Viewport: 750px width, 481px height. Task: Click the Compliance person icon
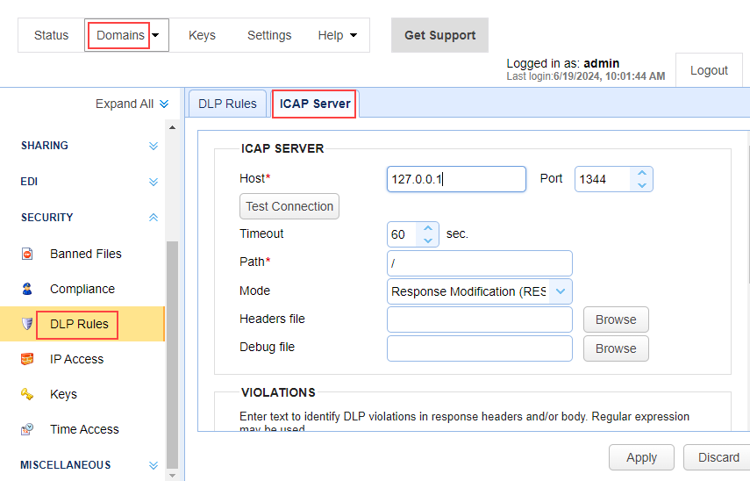(x=27, y=289)
